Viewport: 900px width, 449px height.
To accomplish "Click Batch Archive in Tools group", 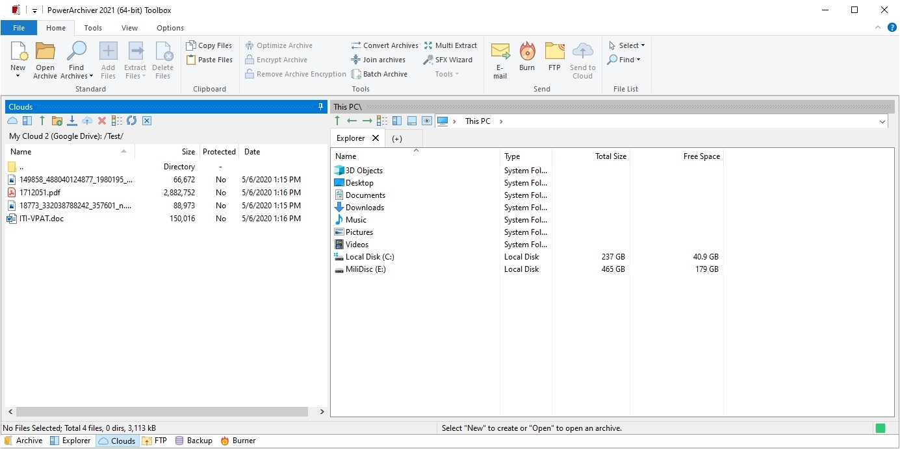I will [379, 74].
